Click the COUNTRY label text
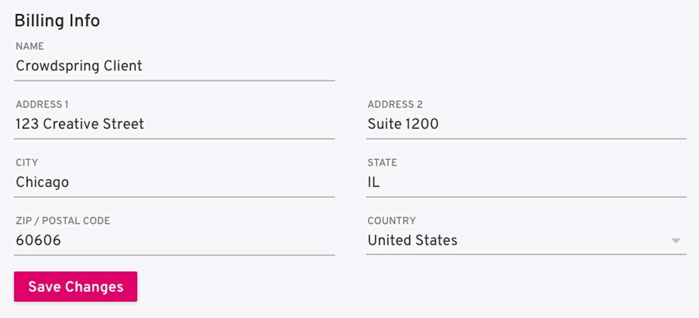 click(391, 221)
